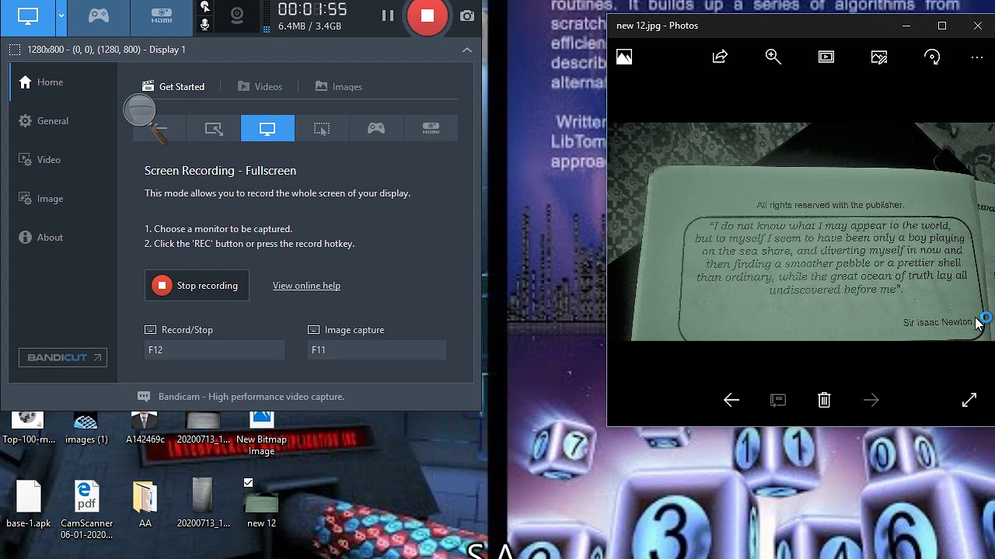Select the AA folder on desktop

tap(145, 504)
